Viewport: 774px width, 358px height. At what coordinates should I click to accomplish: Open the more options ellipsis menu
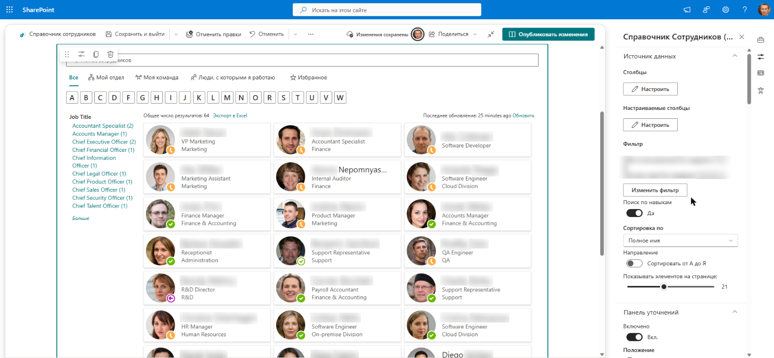tap(310, 34)
